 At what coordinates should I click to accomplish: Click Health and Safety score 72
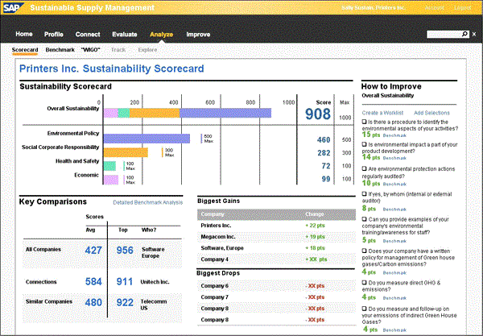(326, 166)
